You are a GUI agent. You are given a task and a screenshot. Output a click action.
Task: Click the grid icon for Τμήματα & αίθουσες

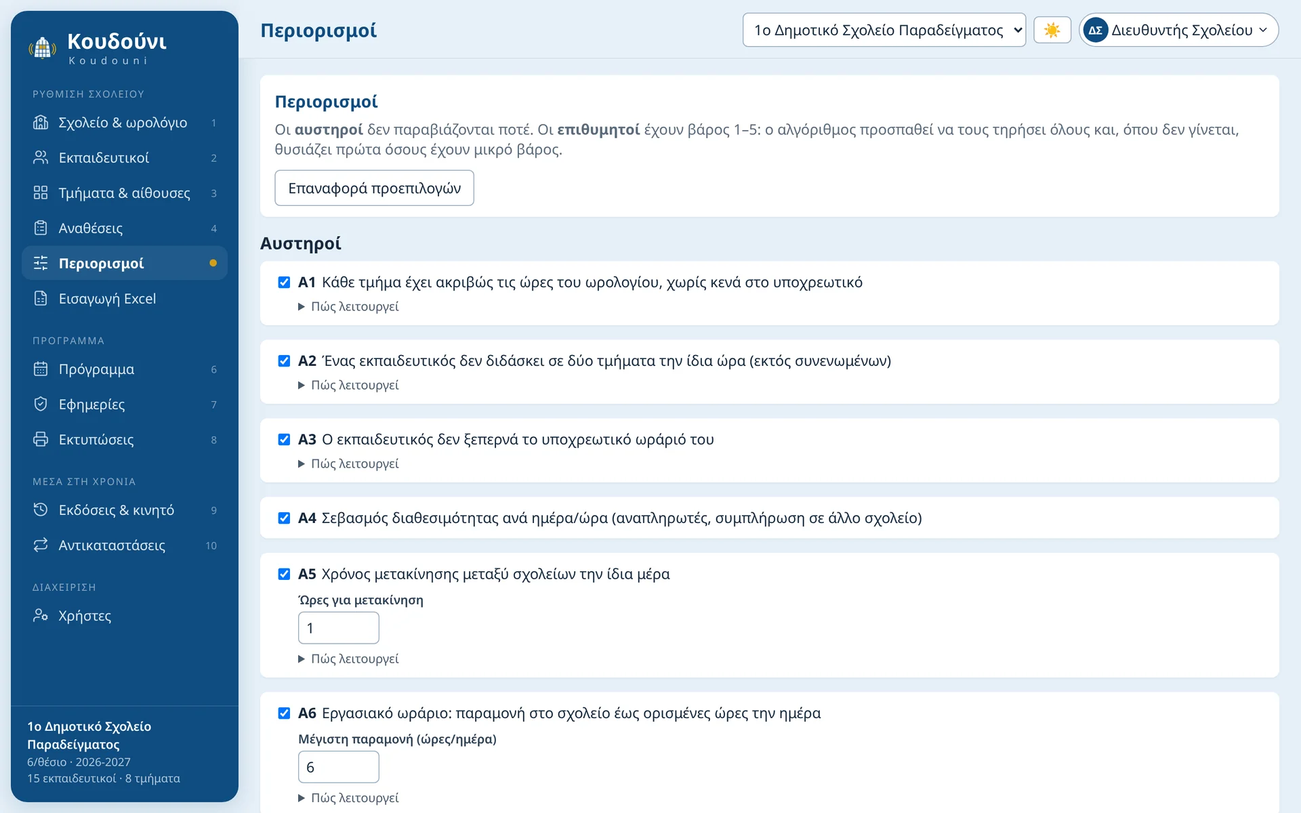(x=41, y=193)
